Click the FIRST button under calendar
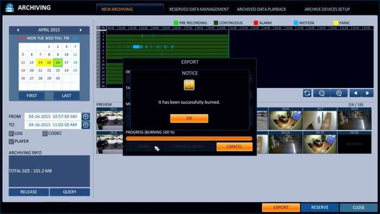Viewport: 380px width, 214px height. (31, 96)
